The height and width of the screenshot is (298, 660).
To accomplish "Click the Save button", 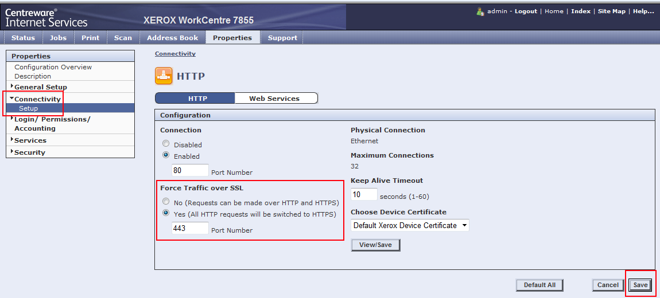I will 640,285.
